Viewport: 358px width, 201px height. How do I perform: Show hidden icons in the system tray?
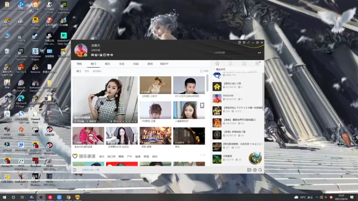[x=317, y=197]
